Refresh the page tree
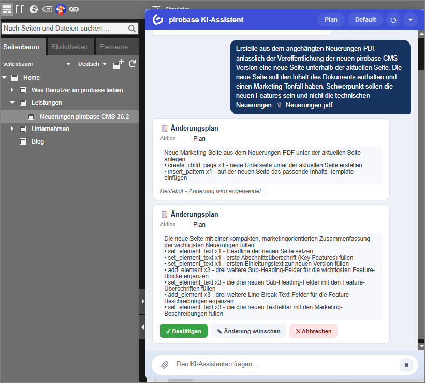The height and width of the screenshot is (383, 425). pos(133,64)
